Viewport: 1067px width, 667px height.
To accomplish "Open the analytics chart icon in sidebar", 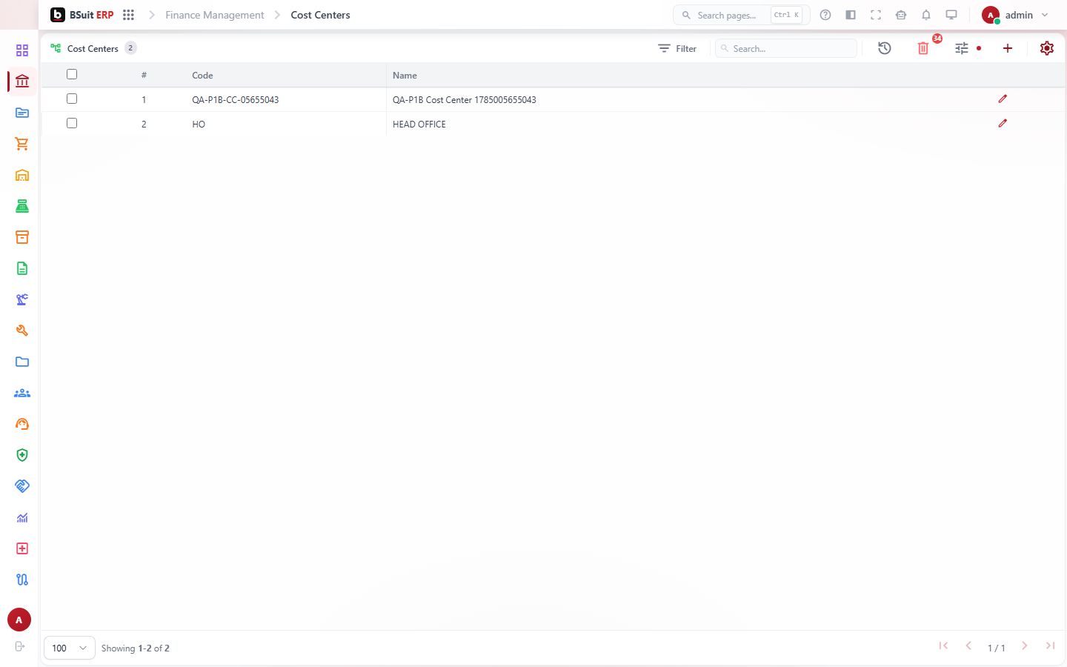I will coord(22,517).
